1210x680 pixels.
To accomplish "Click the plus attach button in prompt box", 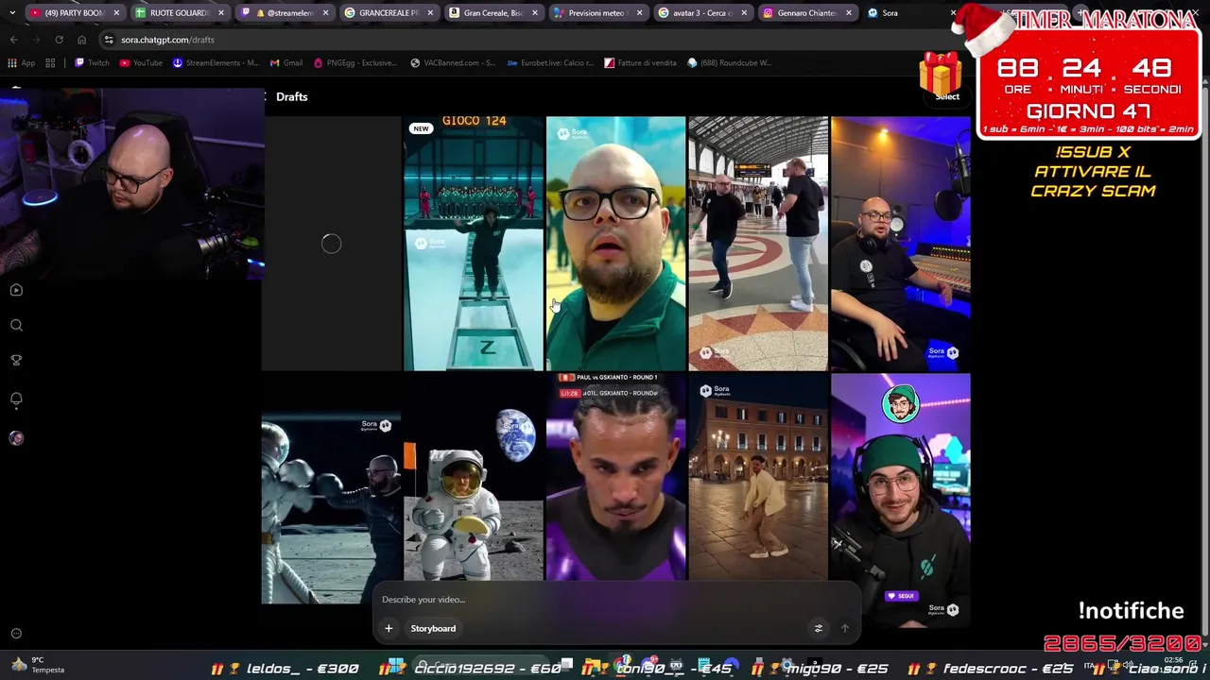I will click(389, 628).
